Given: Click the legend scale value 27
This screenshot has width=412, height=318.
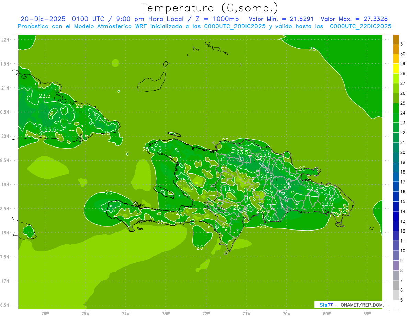Looking at the screenshot, I should (403, 83).
